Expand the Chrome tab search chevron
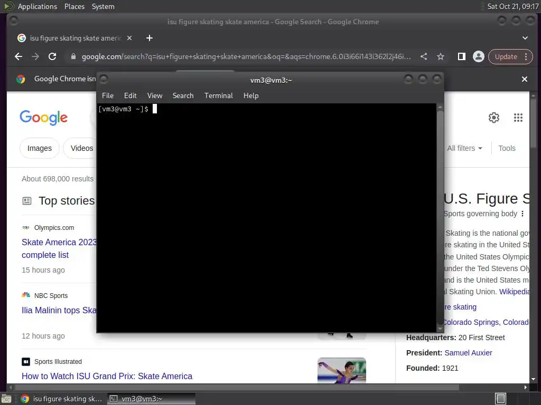Screen dimensions: 541x405 (x=525, y=38)
